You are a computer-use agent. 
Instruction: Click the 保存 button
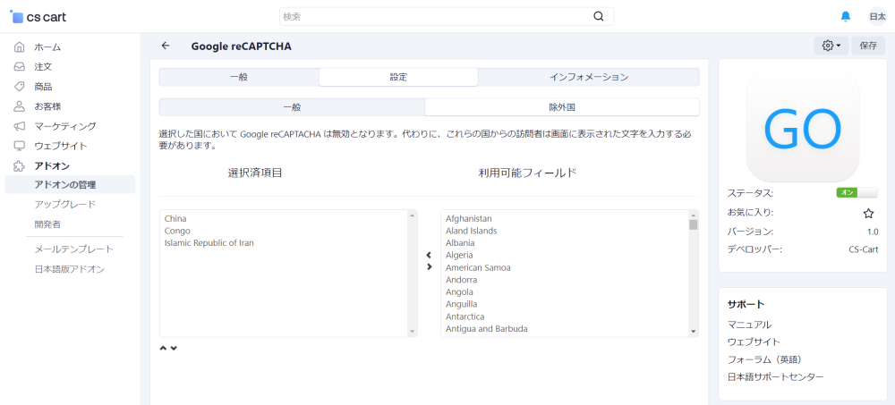click(x=868, y=46)
